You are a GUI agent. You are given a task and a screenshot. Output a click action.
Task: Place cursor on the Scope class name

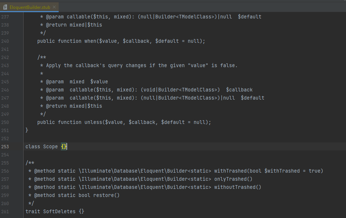[51, 146]
